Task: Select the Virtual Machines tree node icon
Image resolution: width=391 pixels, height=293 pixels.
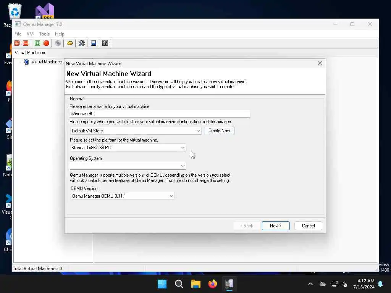Action: (26, 62)
